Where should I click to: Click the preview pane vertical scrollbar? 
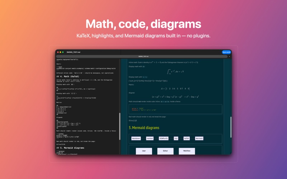point(231,127)
